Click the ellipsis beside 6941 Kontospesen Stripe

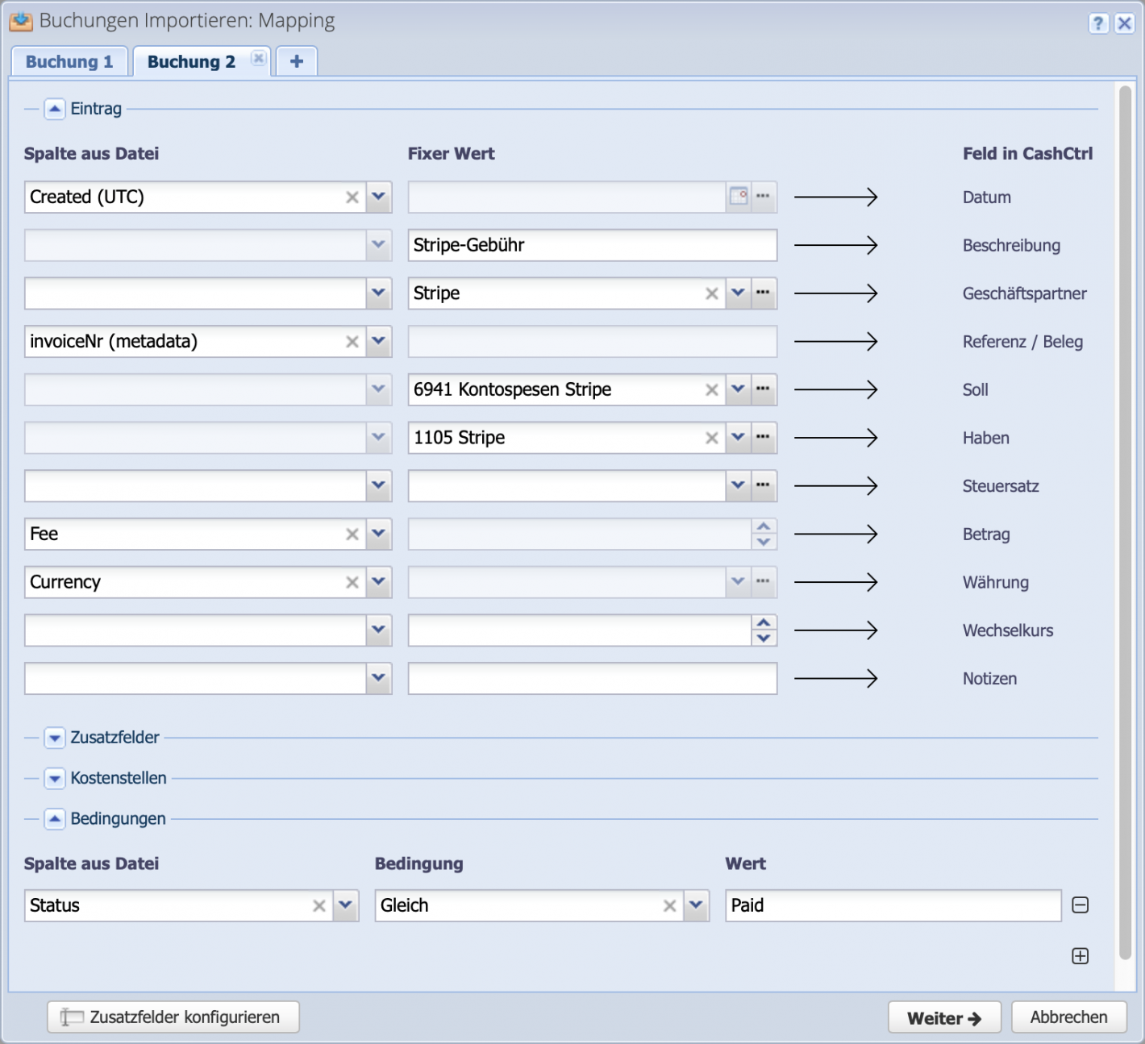tap(763, 389)
